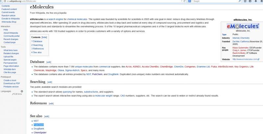
Task: Open the Craig A. James link
Action: coord(240,50)
